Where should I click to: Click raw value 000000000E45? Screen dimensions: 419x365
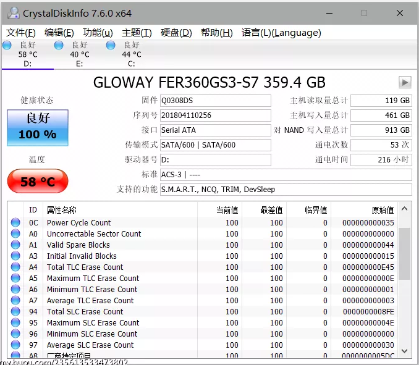click(x=368, y=267)
